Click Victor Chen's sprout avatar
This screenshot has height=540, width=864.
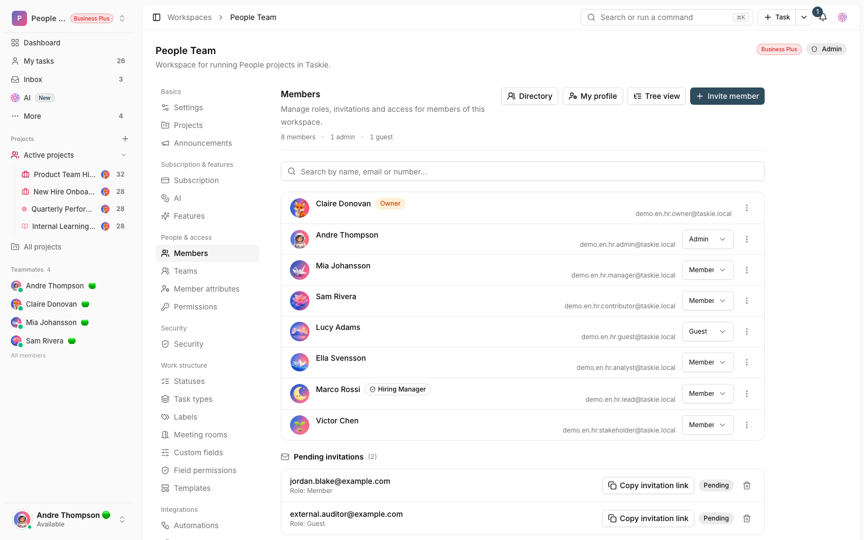point(300,425)
